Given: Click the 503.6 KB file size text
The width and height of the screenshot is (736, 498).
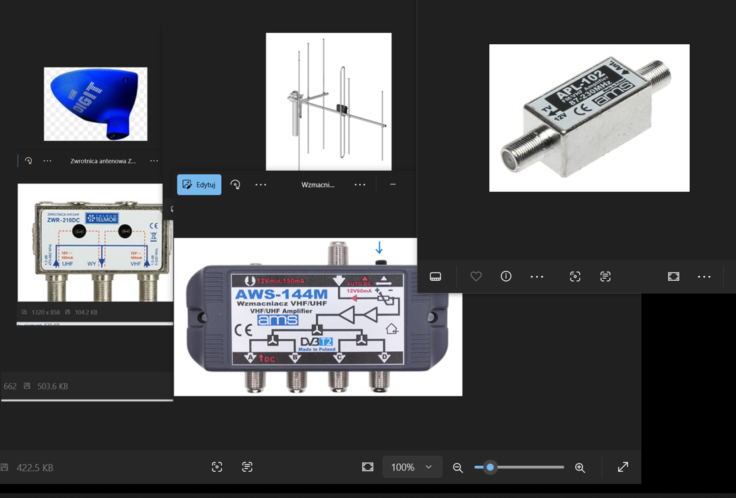Looking at the screenshot, I should pos(52,386).
